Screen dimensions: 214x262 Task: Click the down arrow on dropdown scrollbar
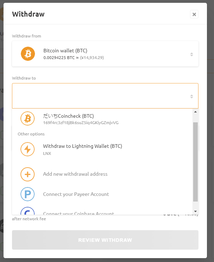pos(196,211)
